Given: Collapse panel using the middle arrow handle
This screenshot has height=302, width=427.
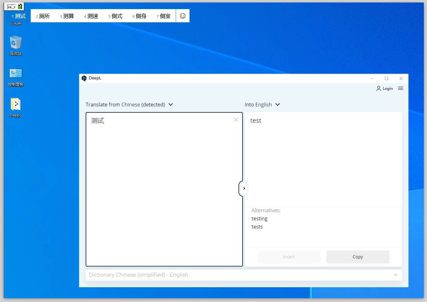Looking at the screenshot, I should point(243,189).
